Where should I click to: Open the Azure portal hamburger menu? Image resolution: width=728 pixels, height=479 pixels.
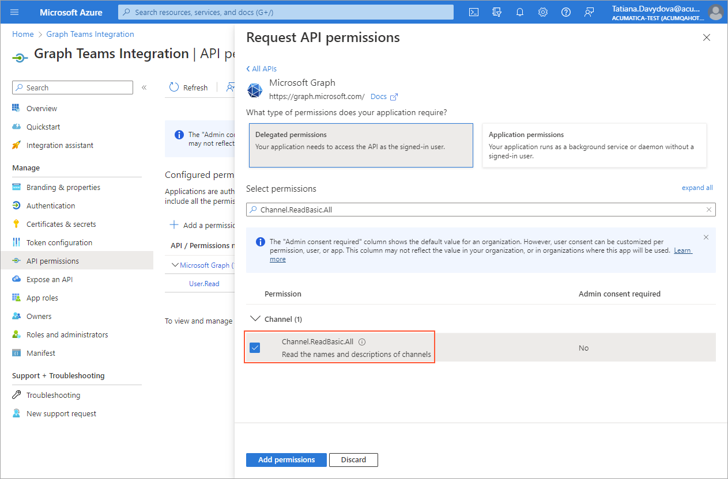pos(15,12)
